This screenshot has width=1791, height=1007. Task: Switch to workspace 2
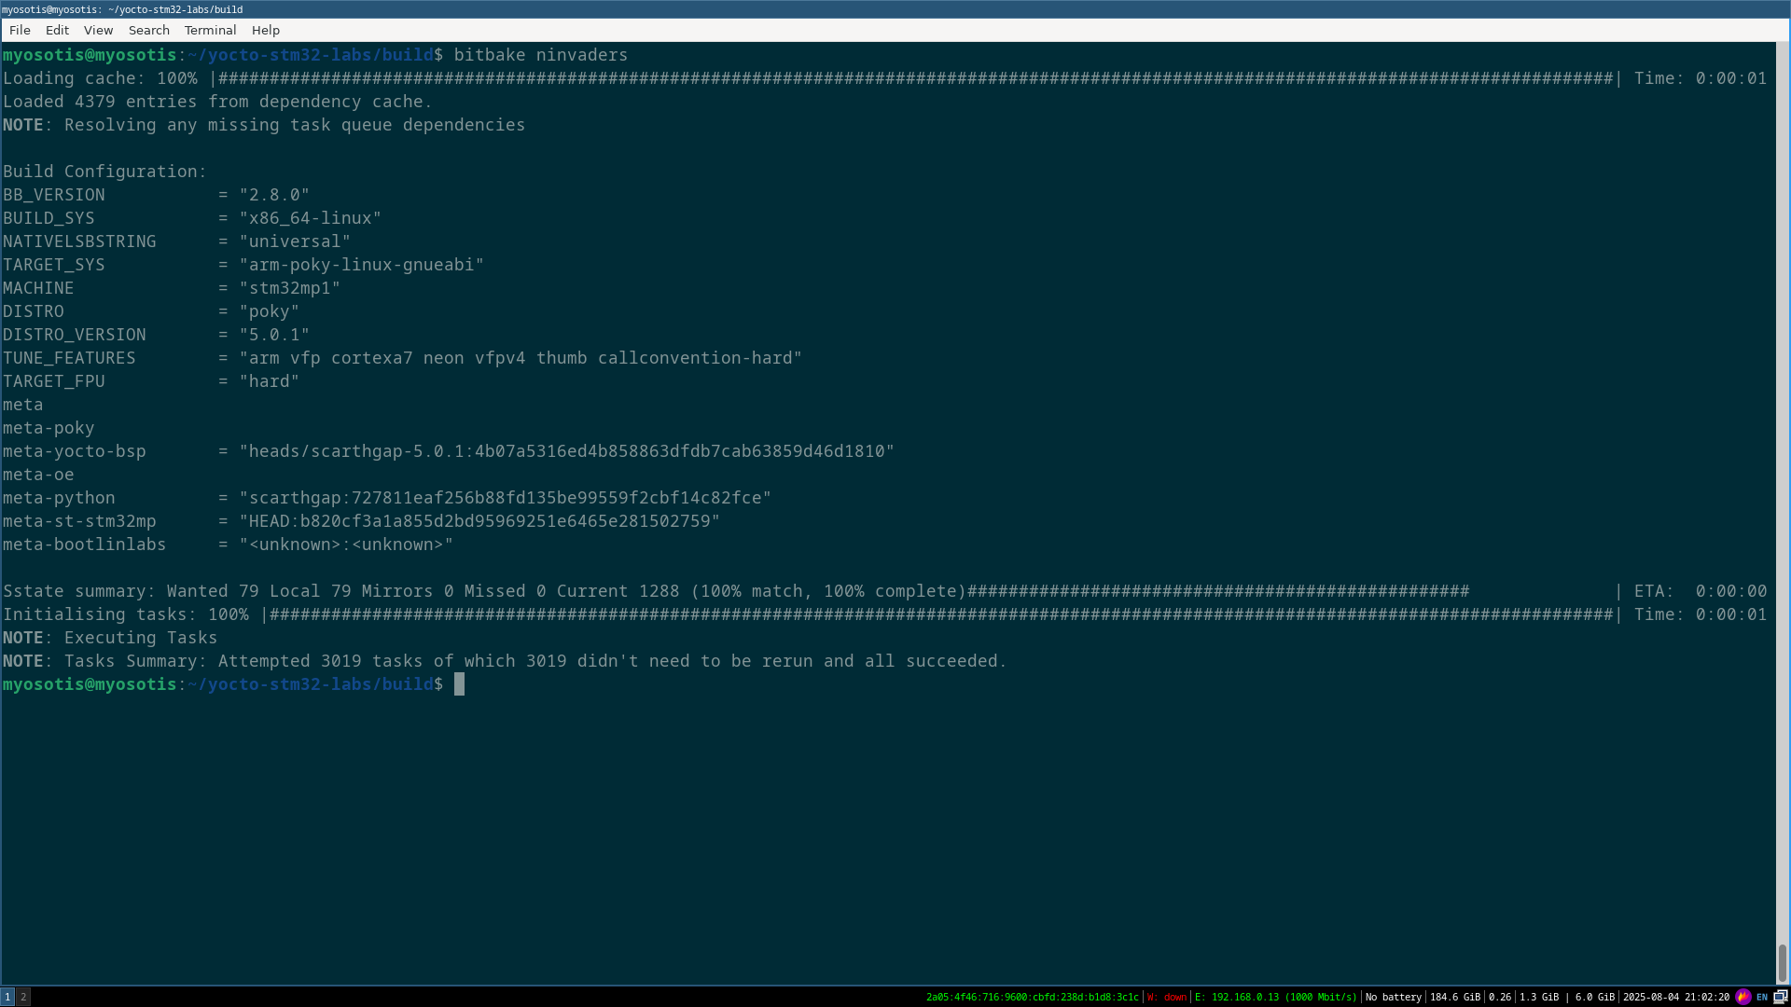[23, 997]
